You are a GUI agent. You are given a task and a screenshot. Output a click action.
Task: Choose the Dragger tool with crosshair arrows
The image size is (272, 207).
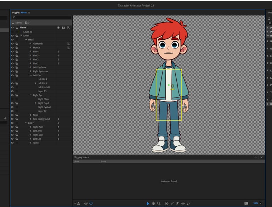click(x=183, y=203)
